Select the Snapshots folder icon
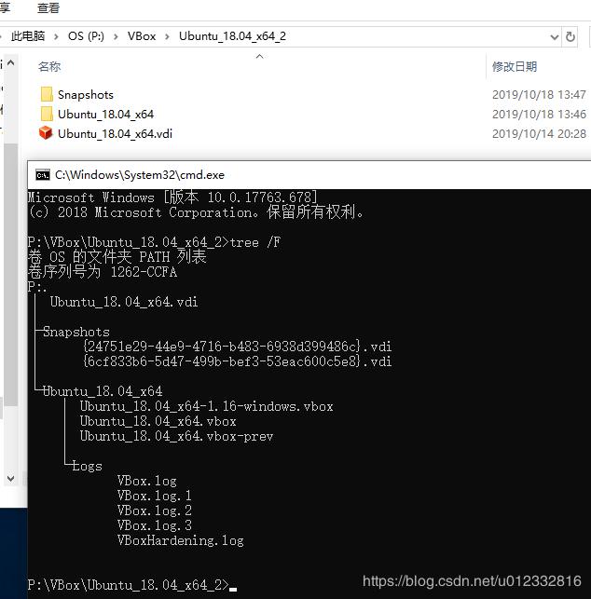 pos(47,94)
